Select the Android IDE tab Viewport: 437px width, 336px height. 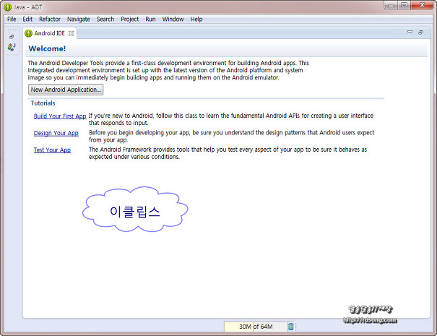point(49,33)
